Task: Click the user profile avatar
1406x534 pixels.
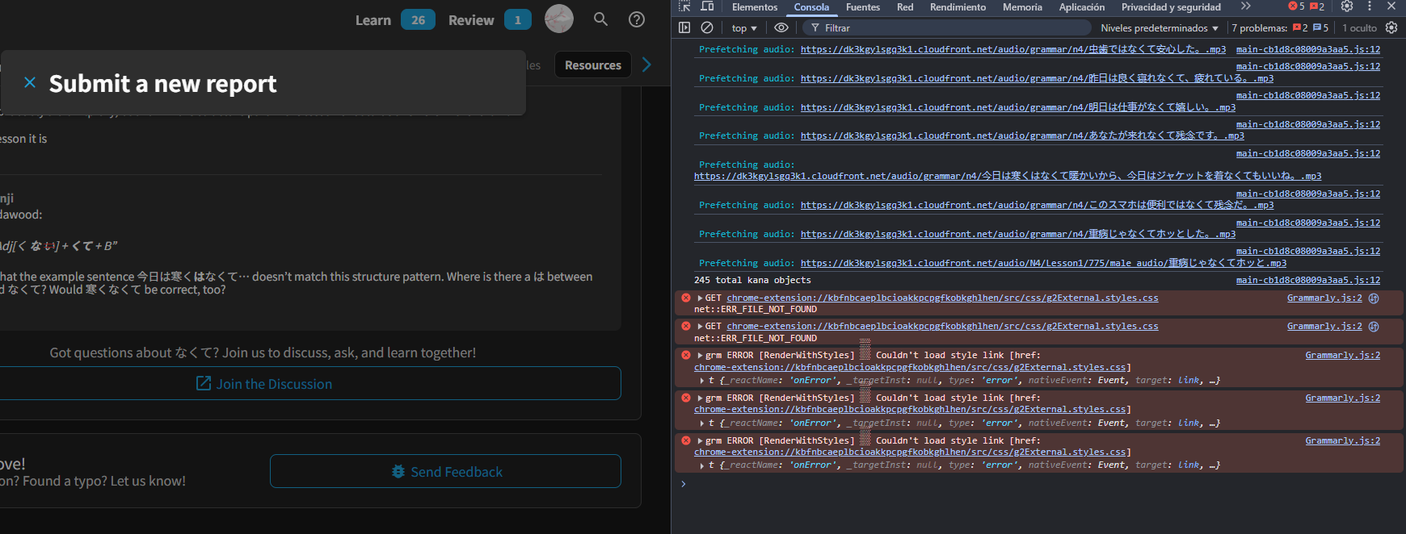Action: (x=559, y=19)
